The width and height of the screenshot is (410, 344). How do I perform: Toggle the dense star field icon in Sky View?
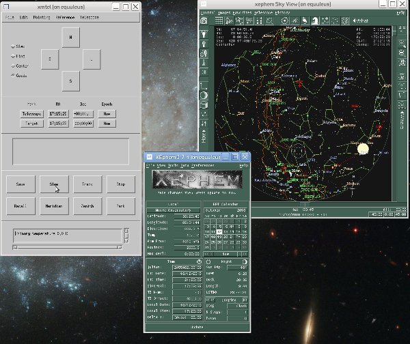pos(345,20)
